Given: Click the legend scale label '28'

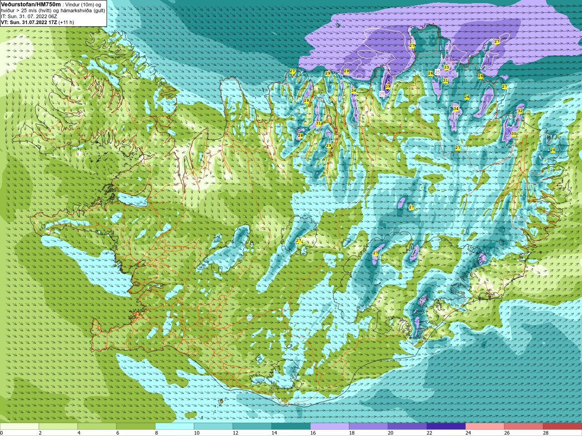Looking at the screenshot, I should pos(546,433).
